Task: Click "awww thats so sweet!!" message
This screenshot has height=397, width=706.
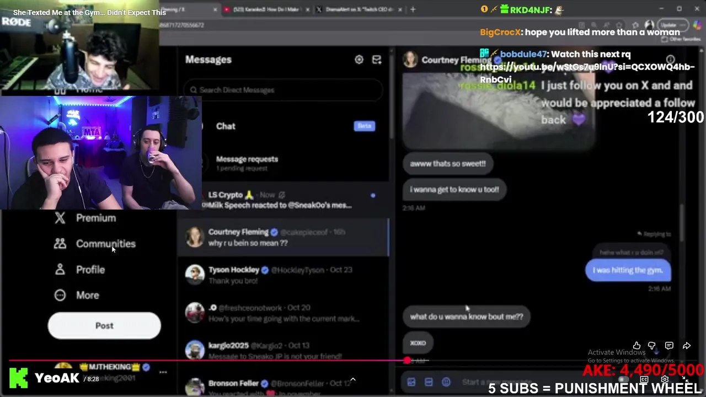Action: [448, 163]
